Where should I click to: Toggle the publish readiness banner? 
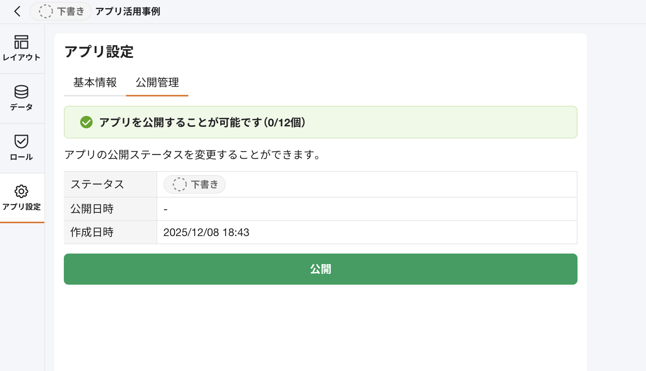pos(321,122)
